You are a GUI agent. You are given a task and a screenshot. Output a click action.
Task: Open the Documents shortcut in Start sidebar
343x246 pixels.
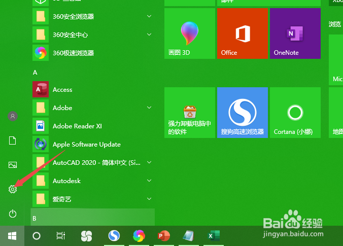13,140
